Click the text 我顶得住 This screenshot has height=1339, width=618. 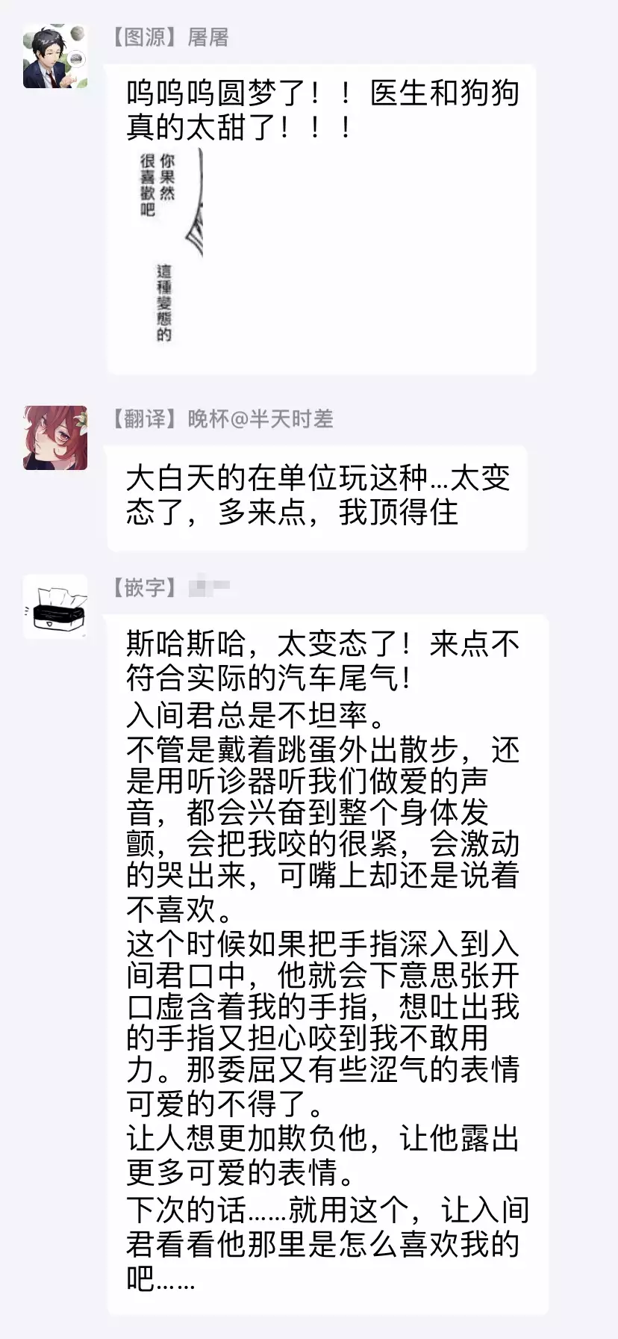(399, 513)
